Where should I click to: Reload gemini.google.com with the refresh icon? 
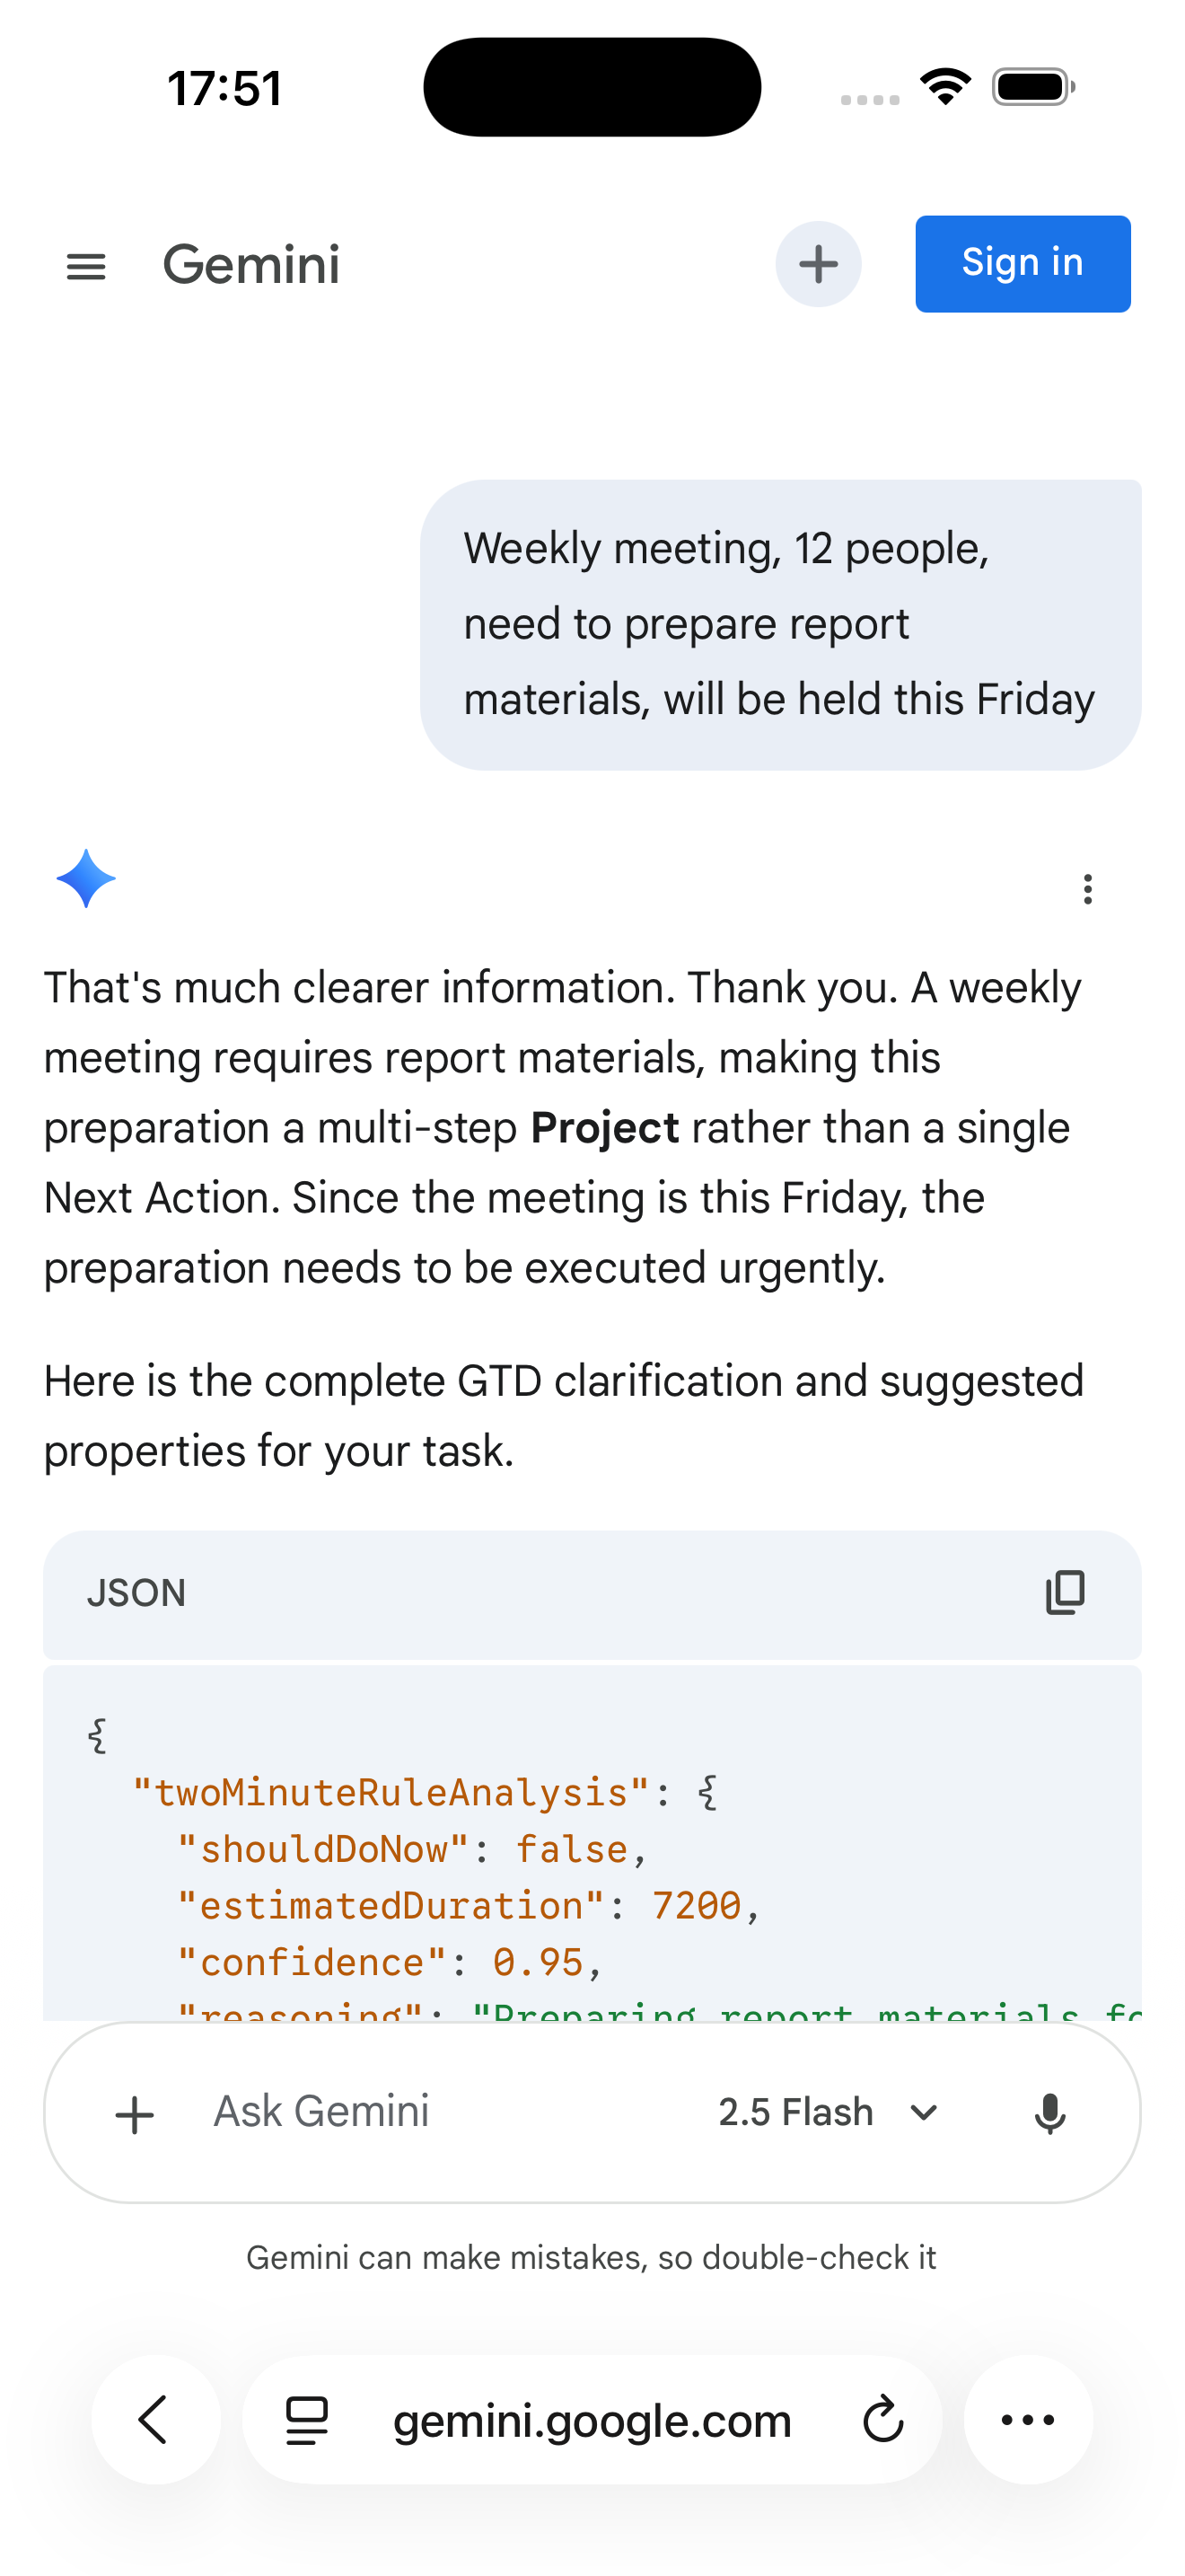(882, 2421)
